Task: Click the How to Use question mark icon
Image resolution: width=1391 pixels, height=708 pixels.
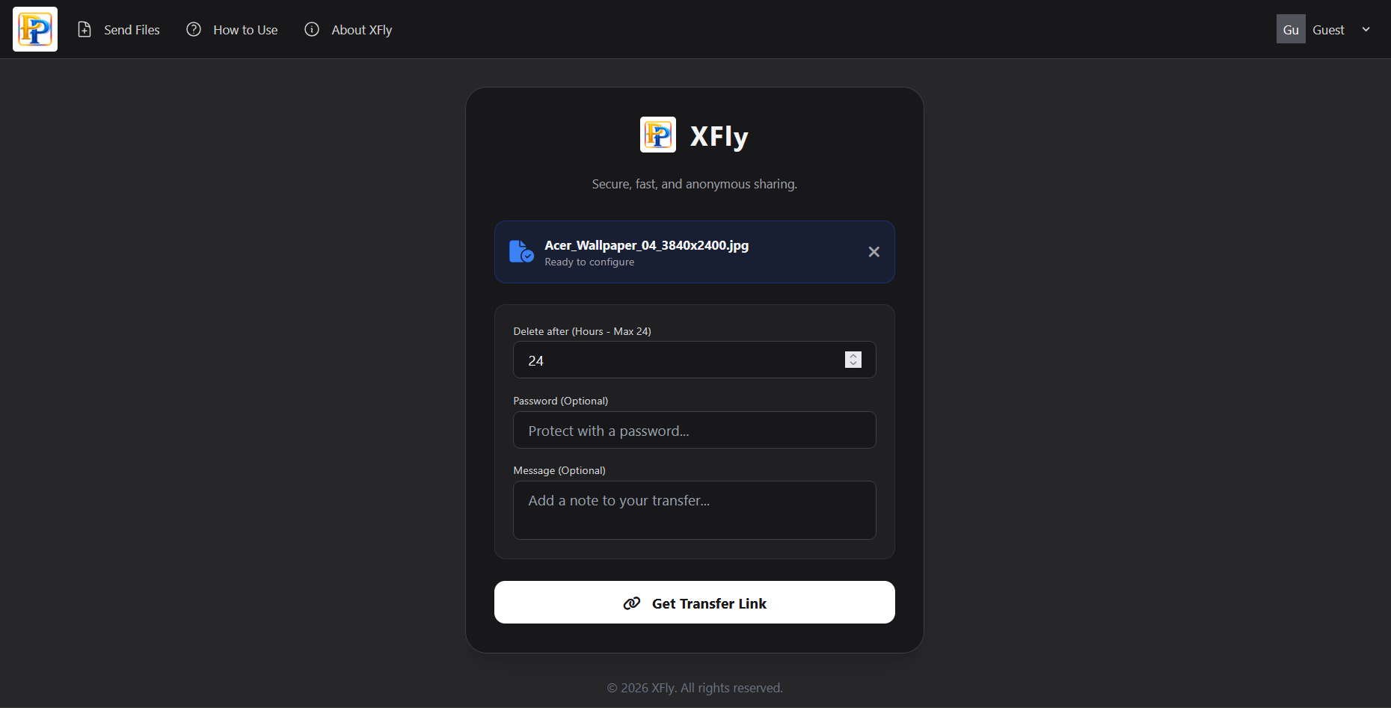Action: tap(193, 29)
